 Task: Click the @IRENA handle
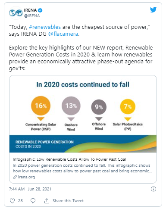(32, 16)
